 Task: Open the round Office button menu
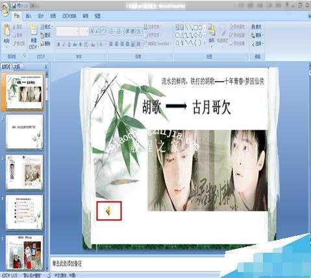point(5,8)
